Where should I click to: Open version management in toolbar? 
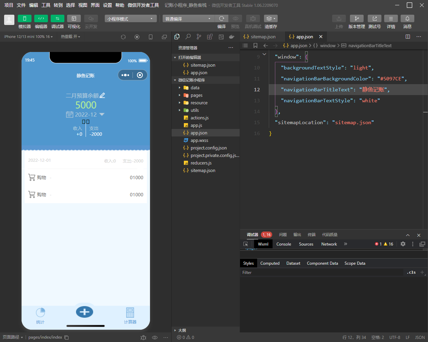356,18
